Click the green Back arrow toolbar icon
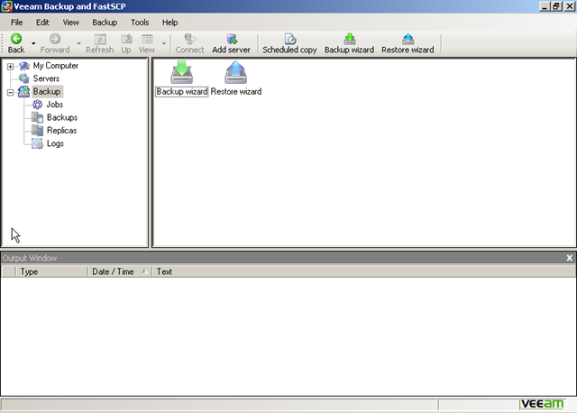577x413 pixels. [x=15, y=40]
